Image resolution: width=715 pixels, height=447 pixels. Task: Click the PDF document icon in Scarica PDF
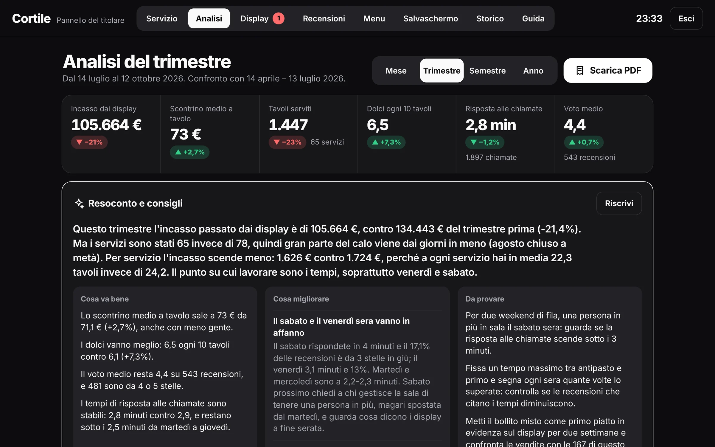pyautogui.click(x=579, y=71)
